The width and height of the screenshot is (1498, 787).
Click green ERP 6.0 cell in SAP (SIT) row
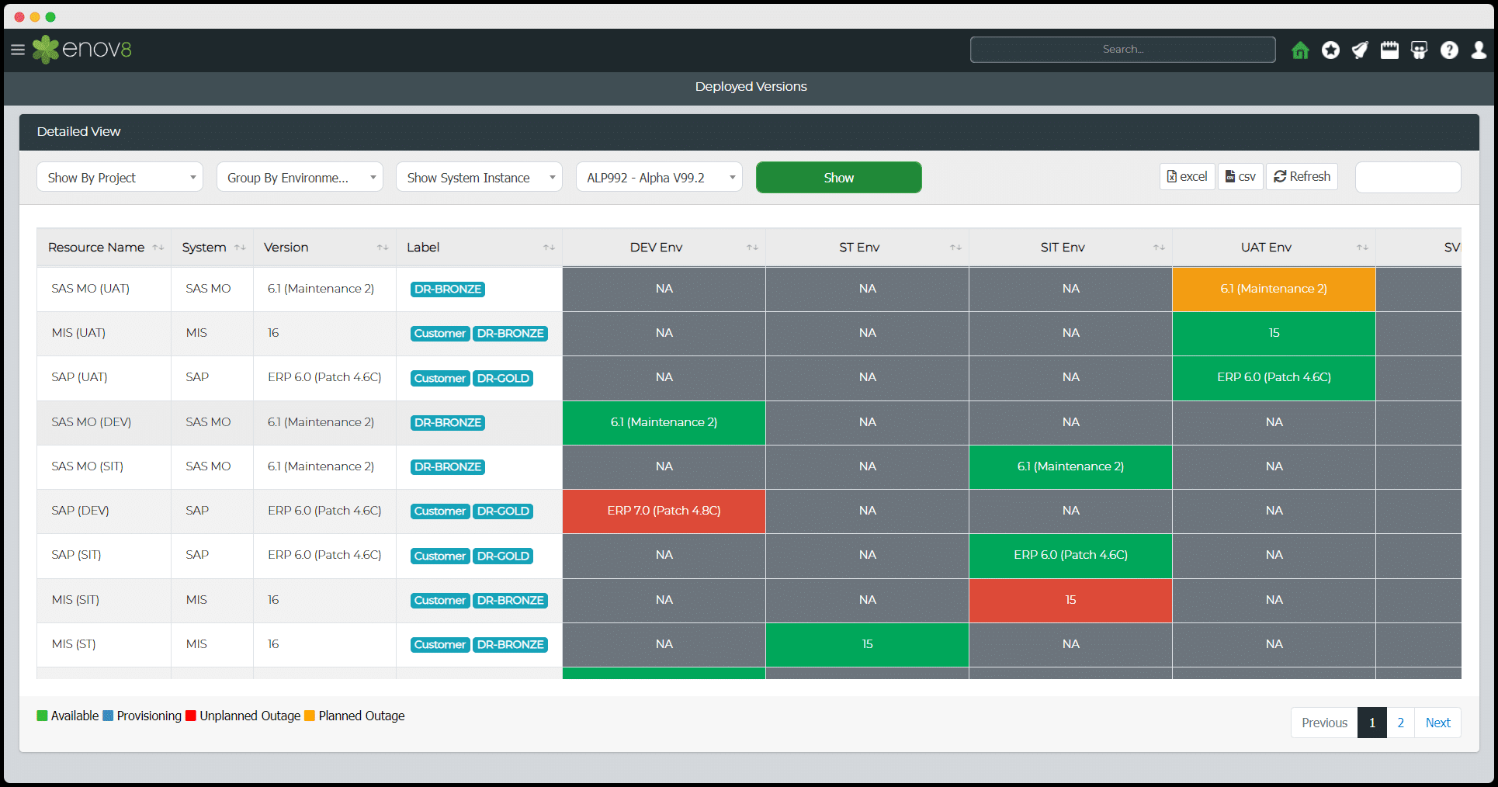1070,555
